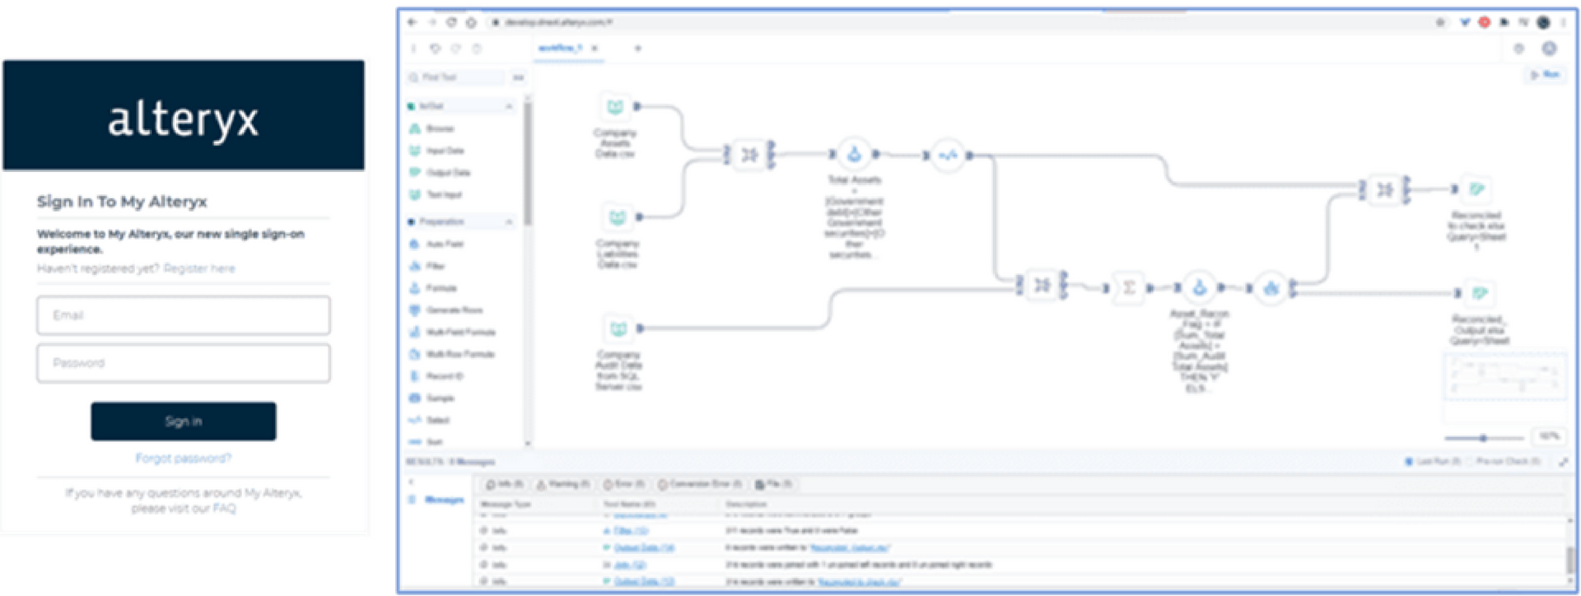Click the Email field on sign-in form
This screenshot has width=1581, height=596.
183,315
